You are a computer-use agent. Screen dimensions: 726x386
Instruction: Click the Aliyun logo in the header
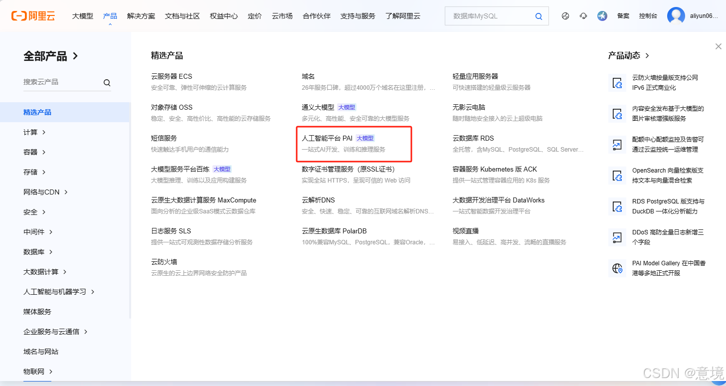pyautogui.click(x=33, y=16)
